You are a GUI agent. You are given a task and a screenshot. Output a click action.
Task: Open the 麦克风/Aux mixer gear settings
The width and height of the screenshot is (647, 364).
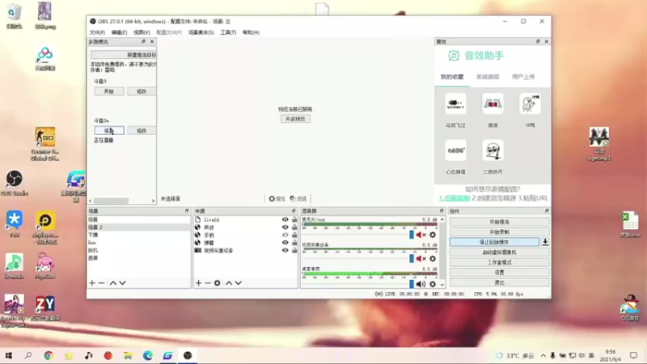(x=433, y=235)
